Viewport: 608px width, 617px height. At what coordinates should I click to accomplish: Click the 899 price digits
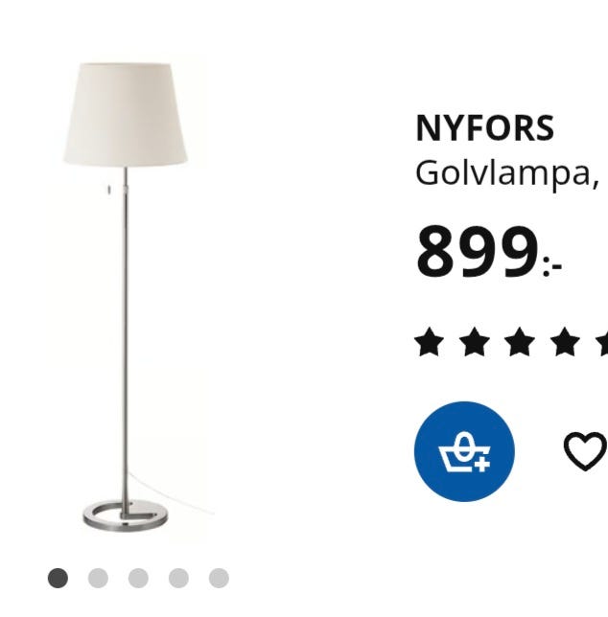click(478, 251)
